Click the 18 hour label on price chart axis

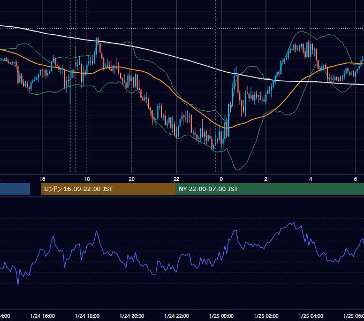point(87,179)
